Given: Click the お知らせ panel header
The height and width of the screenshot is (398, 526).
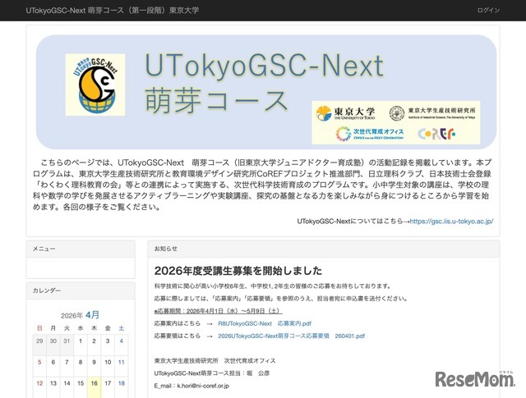Looking at the screenshot, I should coord(324,249).
